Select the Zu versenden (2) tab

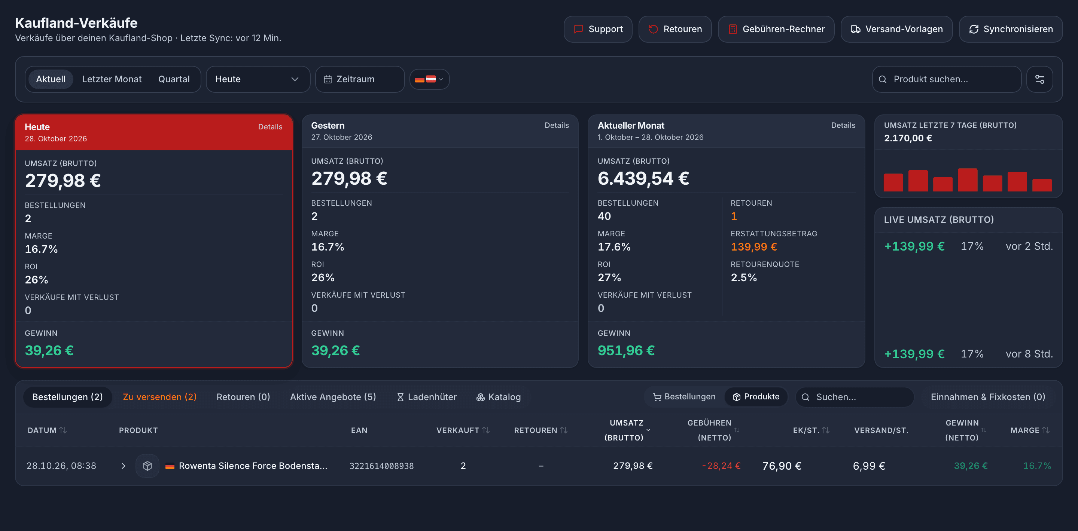159,397
